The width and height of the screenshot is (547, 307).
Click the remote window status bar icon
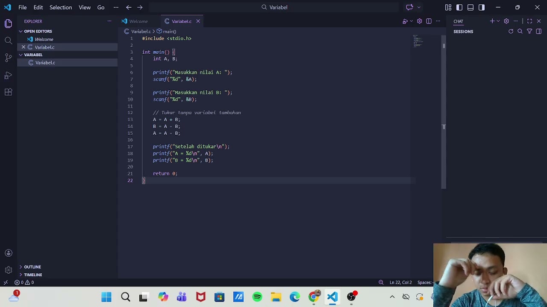[6, 282]
